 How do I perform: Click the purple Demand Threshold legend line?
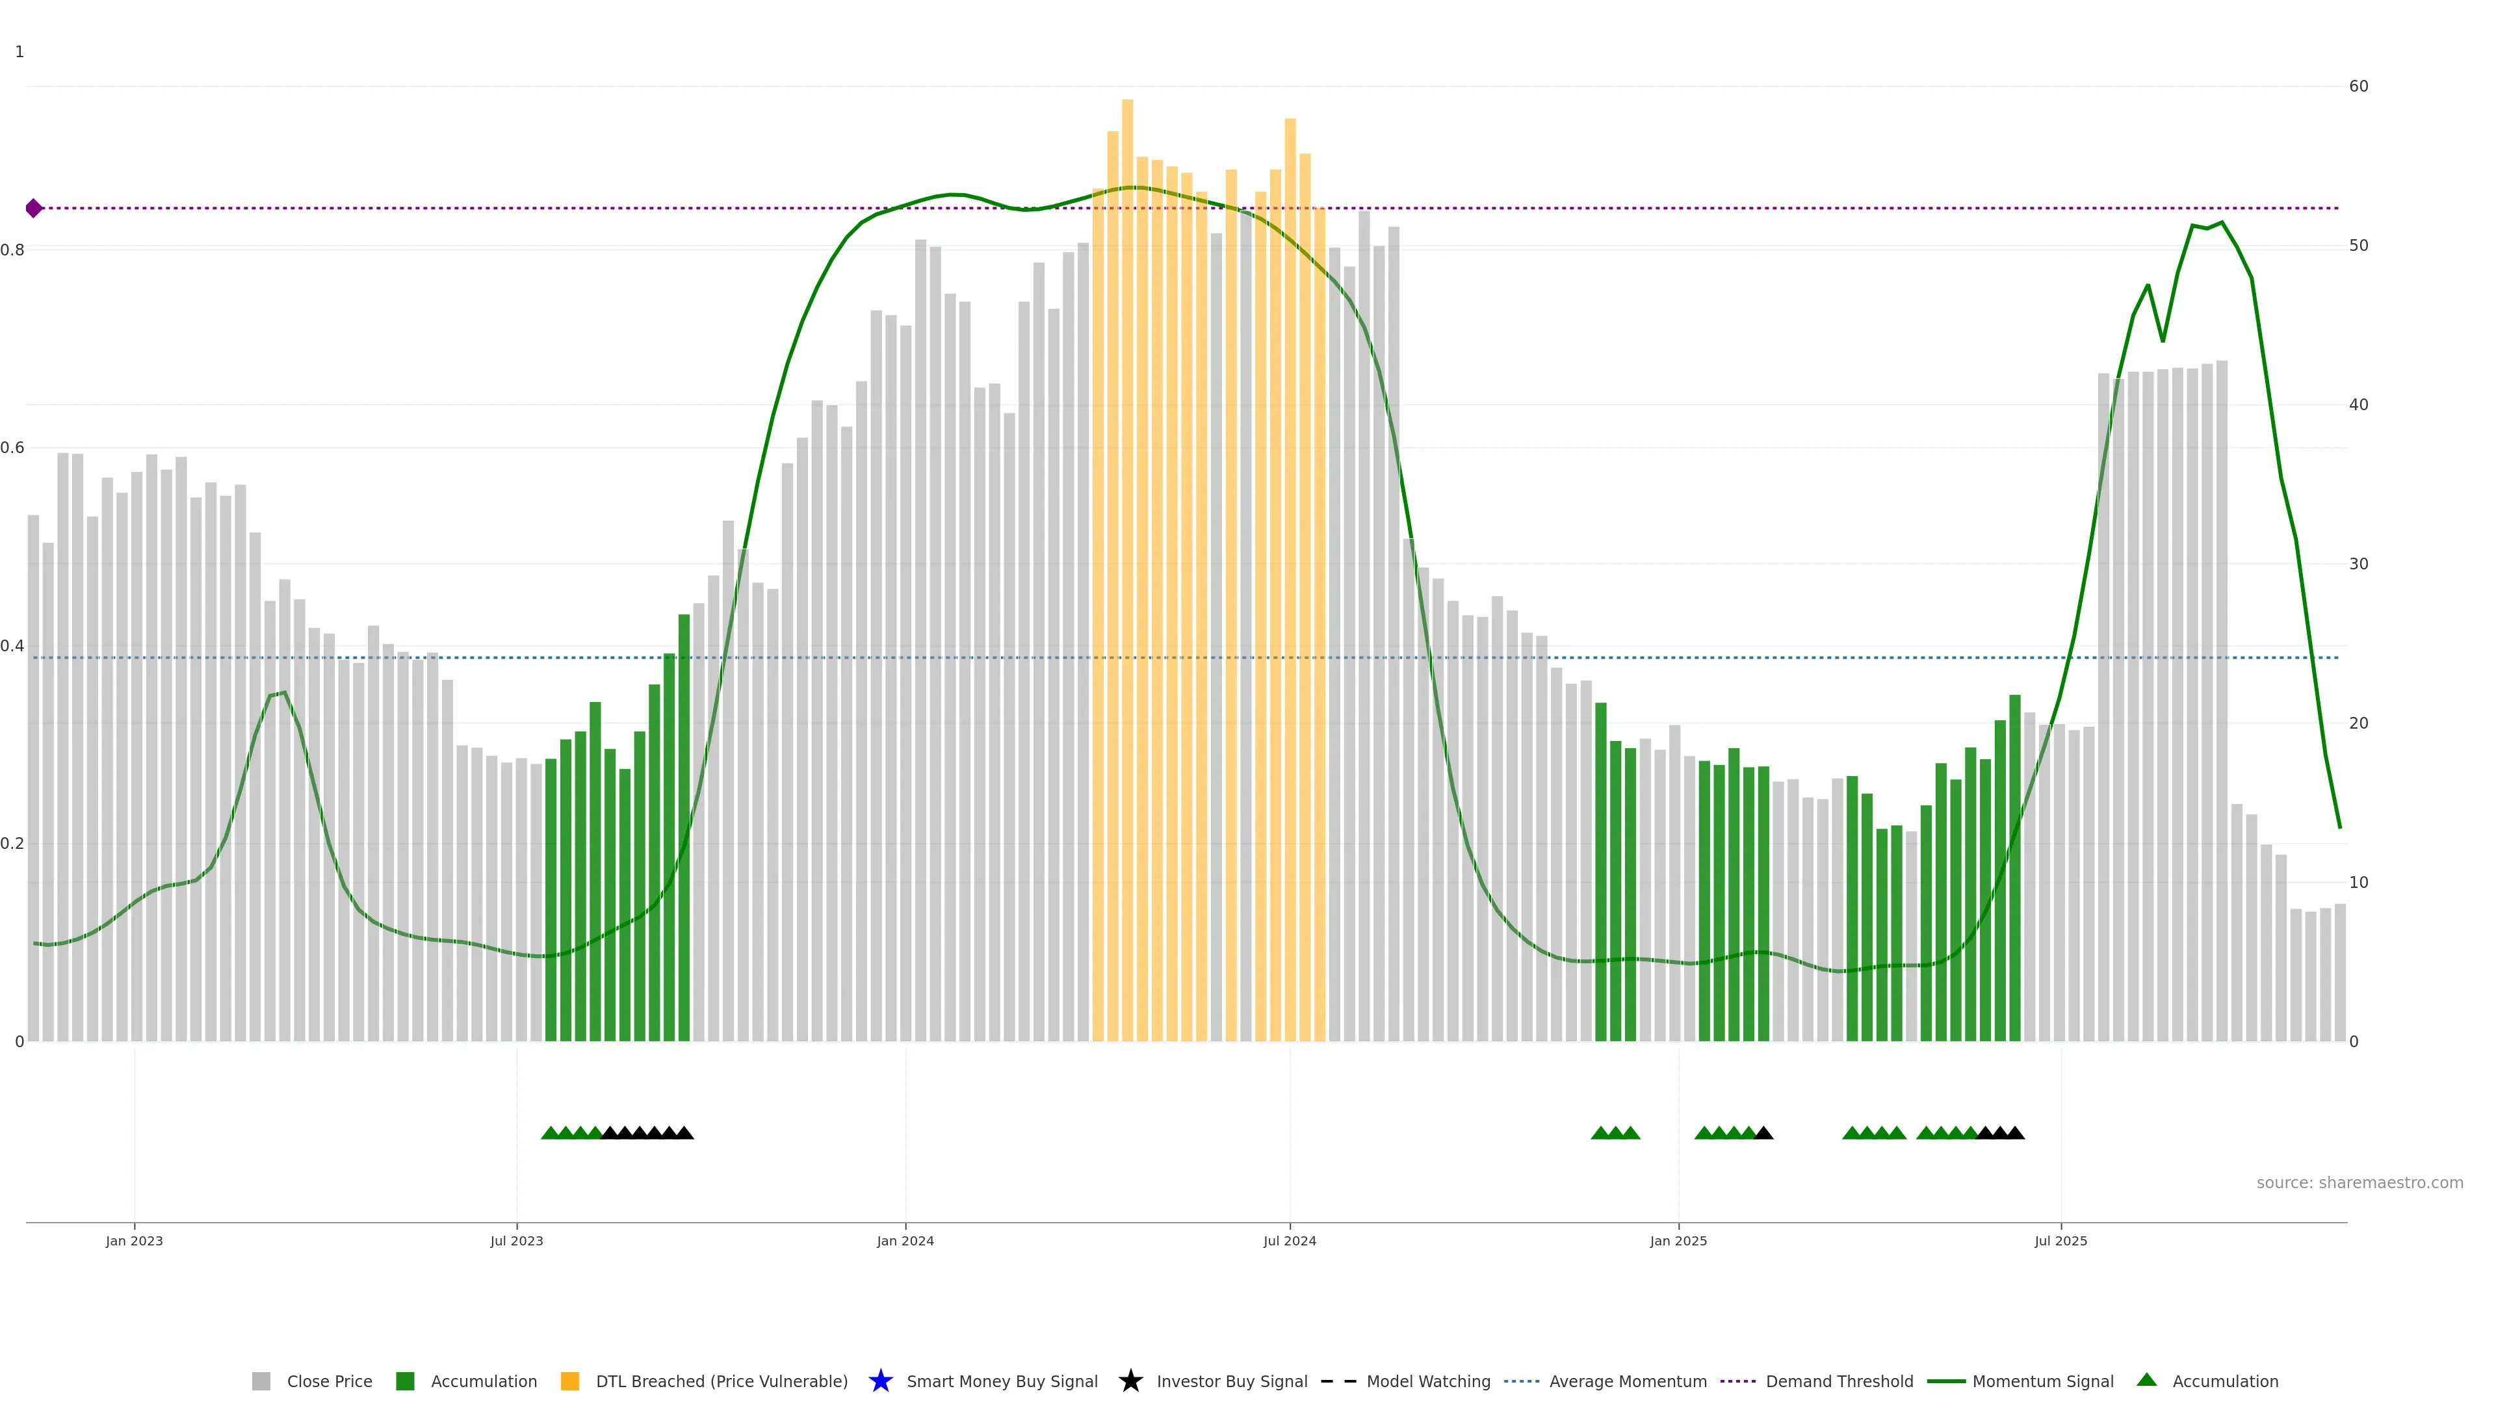pos(1738,1381)
